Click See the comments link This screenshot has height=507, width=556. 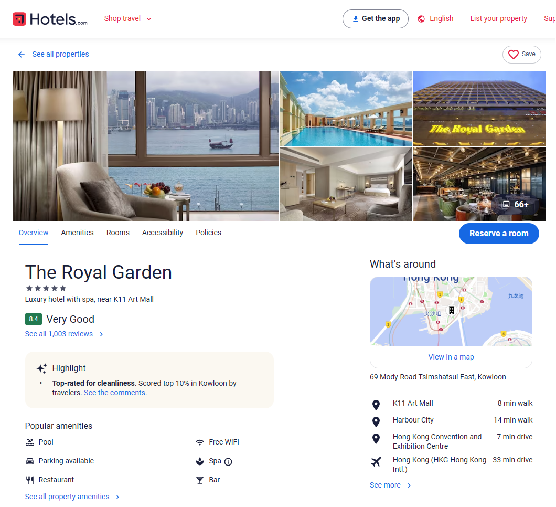pos(115,393)
